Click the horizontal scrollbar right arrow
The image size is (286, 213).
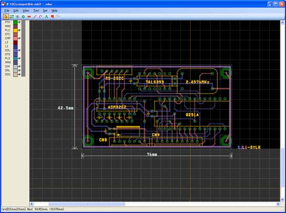click(x=278, y=204)
